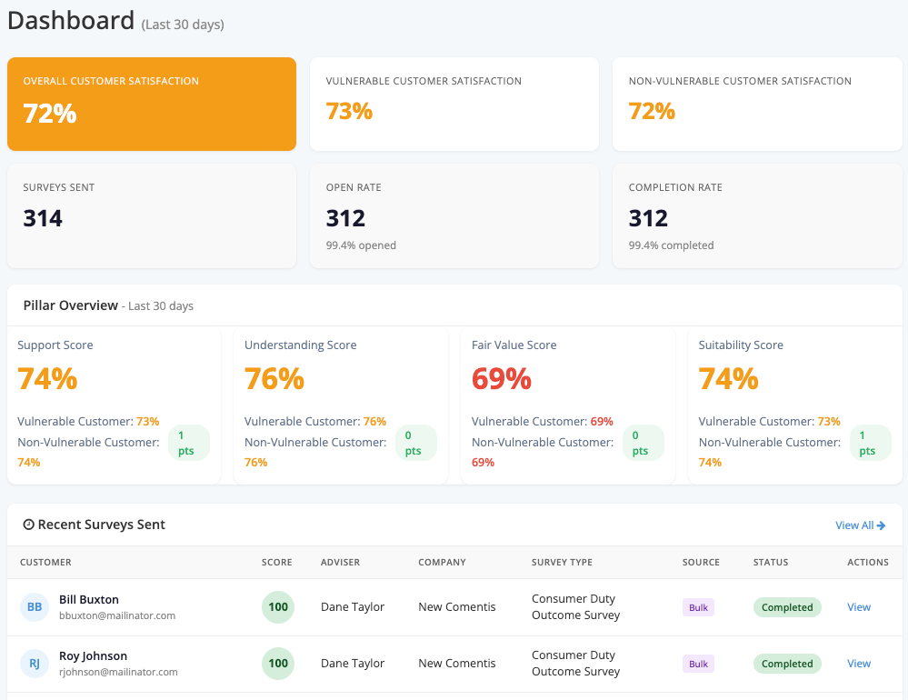
Task: Open the View link for Roy Johnson
Action: tap(859, 664)
